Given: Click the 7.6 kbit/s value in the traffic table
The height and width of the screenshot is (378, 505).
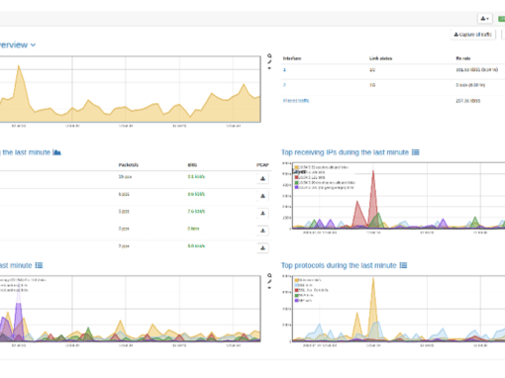Looking at the screenshot, I should 196,211.
